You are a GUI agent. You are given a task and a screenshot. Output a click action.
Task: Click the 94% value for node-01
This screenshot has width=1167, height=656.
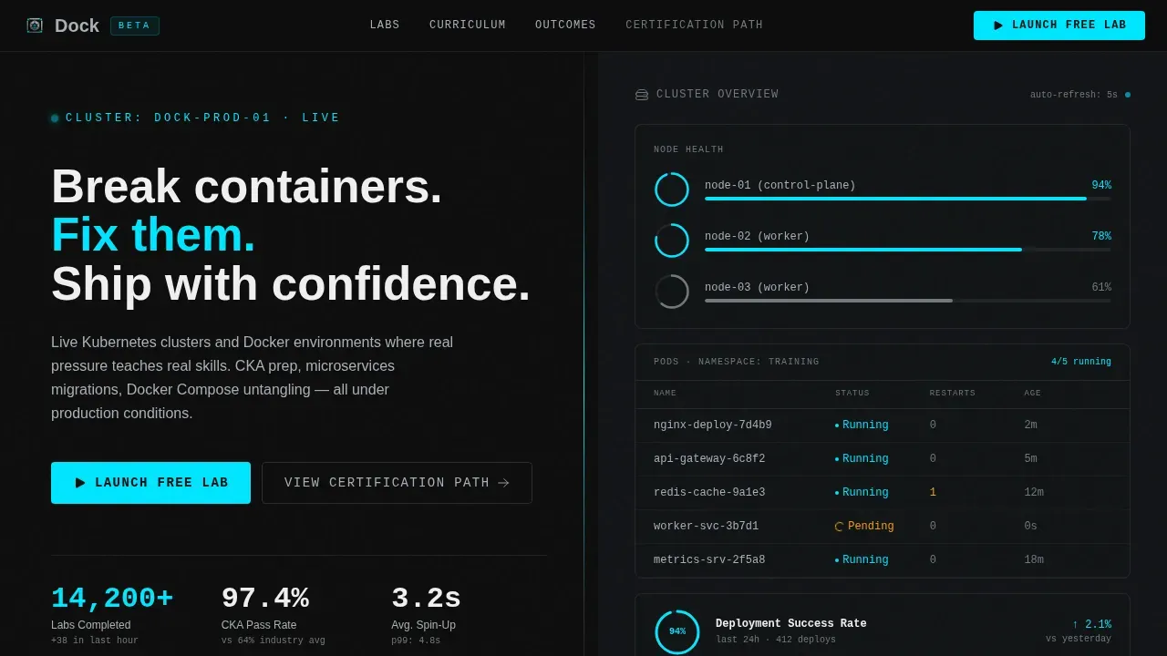pos(1101,186)
